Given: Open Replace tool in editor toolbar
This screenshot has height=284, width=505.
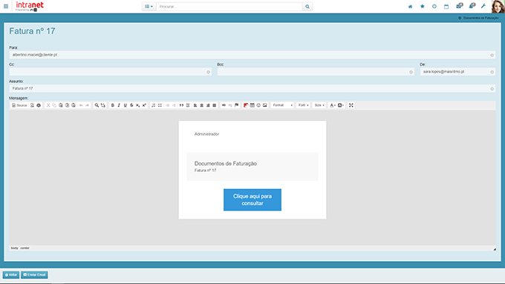Looking at the screenshot, I should click(x=103, y=105).
